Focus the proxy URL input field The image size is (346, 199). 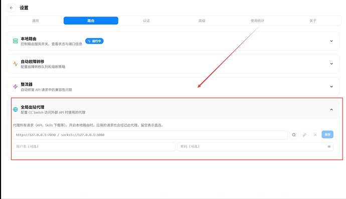coord(150,135)
